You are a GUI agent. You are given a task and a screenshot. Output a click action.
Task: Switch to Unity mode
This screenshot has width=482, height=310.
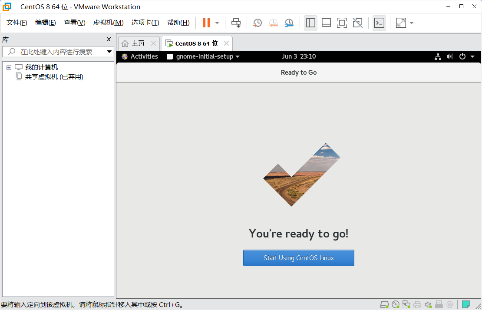click(357, 23)
